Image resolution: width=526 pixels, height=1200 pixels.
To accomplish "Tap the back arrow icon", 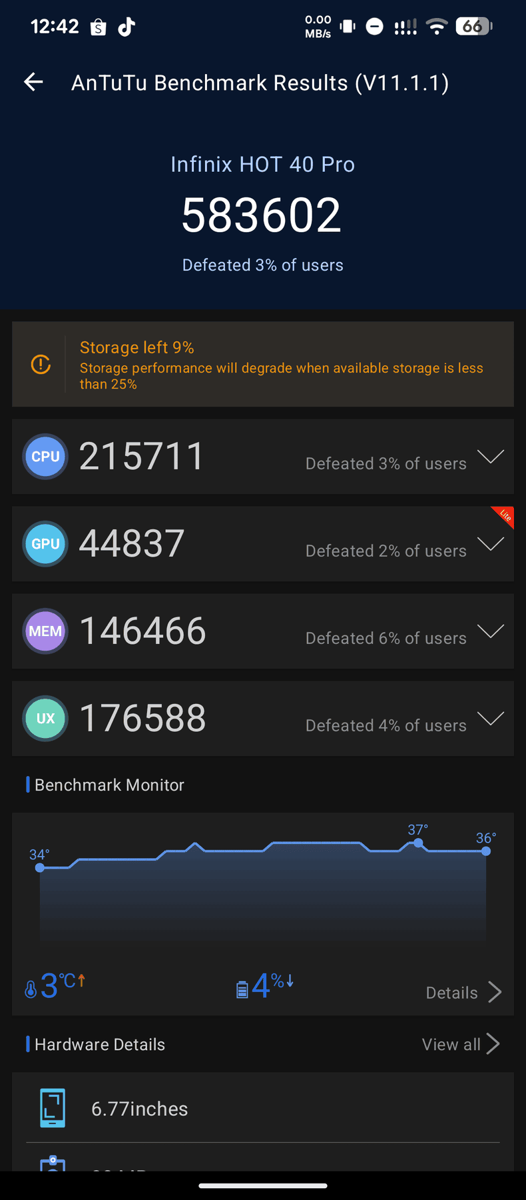I will (33, 82).
